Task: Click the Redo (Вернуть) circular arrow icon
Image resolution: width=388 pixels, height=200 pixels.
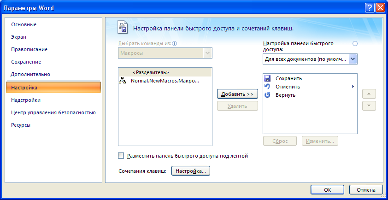Action: click(x=267, y=95)
